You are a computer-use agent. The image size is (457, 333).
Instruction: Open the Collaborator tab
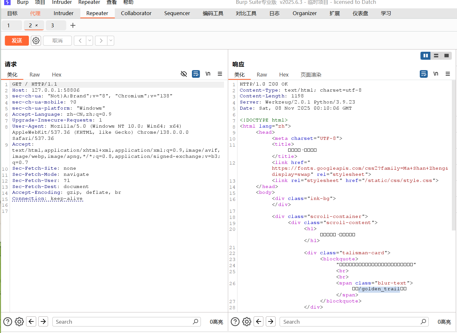click(x=136, y=13)
